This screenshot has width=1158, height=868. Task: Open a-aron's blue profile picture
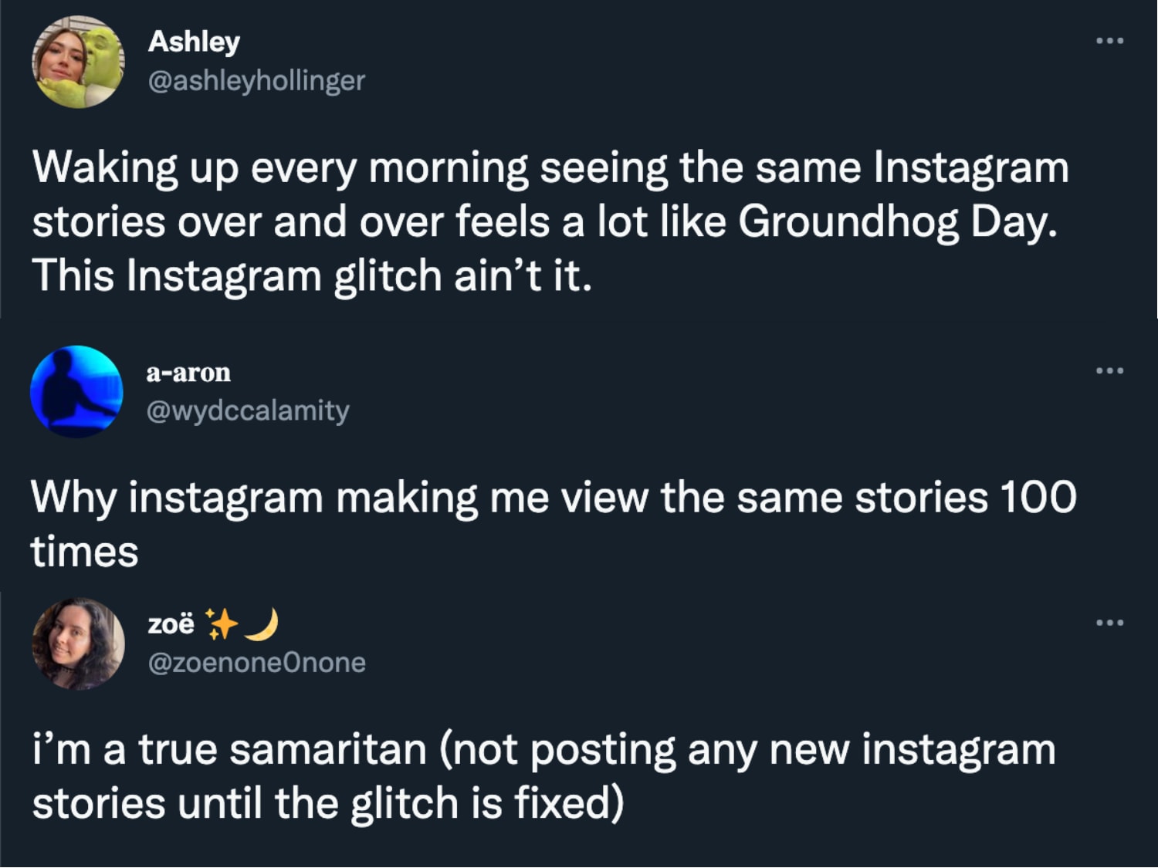[x=76, y=392]
